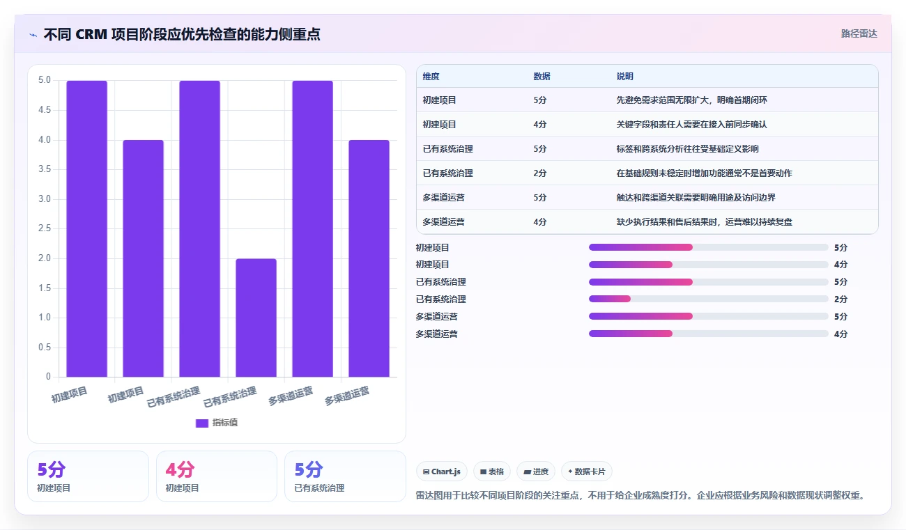
Task: Click the 已有系统治理 5分 progress bar
Action: point(708,282)
